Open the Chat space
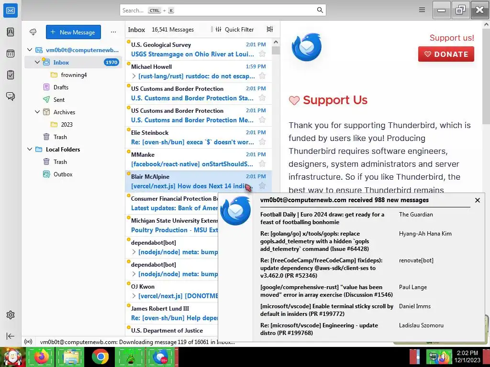Image resolution: width=490 pixels, height=367 pixels. [11, 96]
